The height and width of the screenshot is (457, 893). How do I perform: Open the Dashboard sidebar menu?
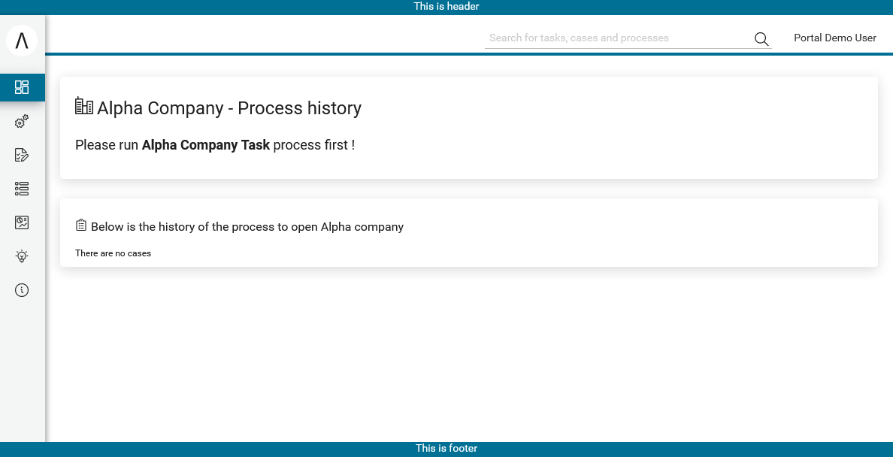click(22, 87)
